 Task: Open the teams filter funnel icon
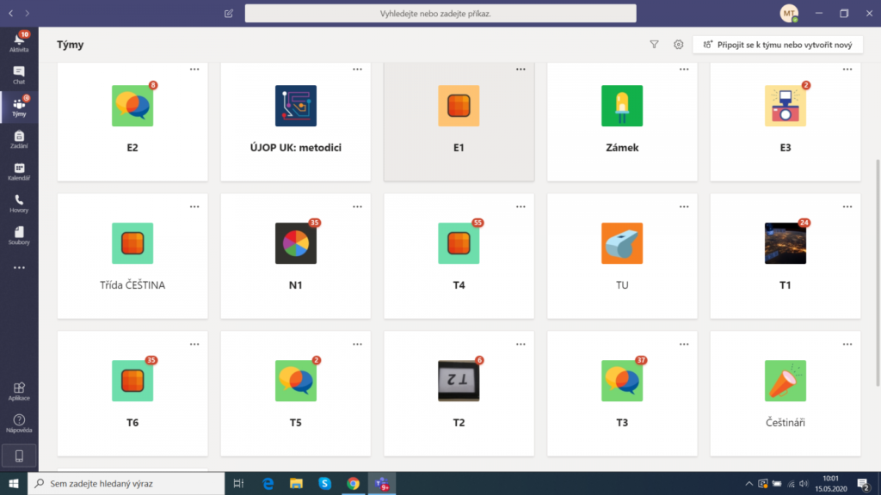[x=654, y=45]
